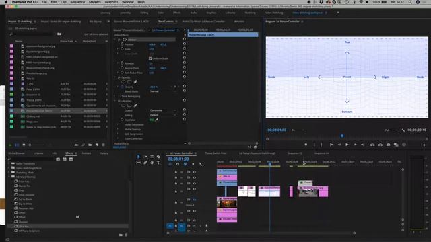Image resolution: width=431 pixels, height=242 pixels.
Task: Open the Graphics menu
Action: (x=111, y=2)
